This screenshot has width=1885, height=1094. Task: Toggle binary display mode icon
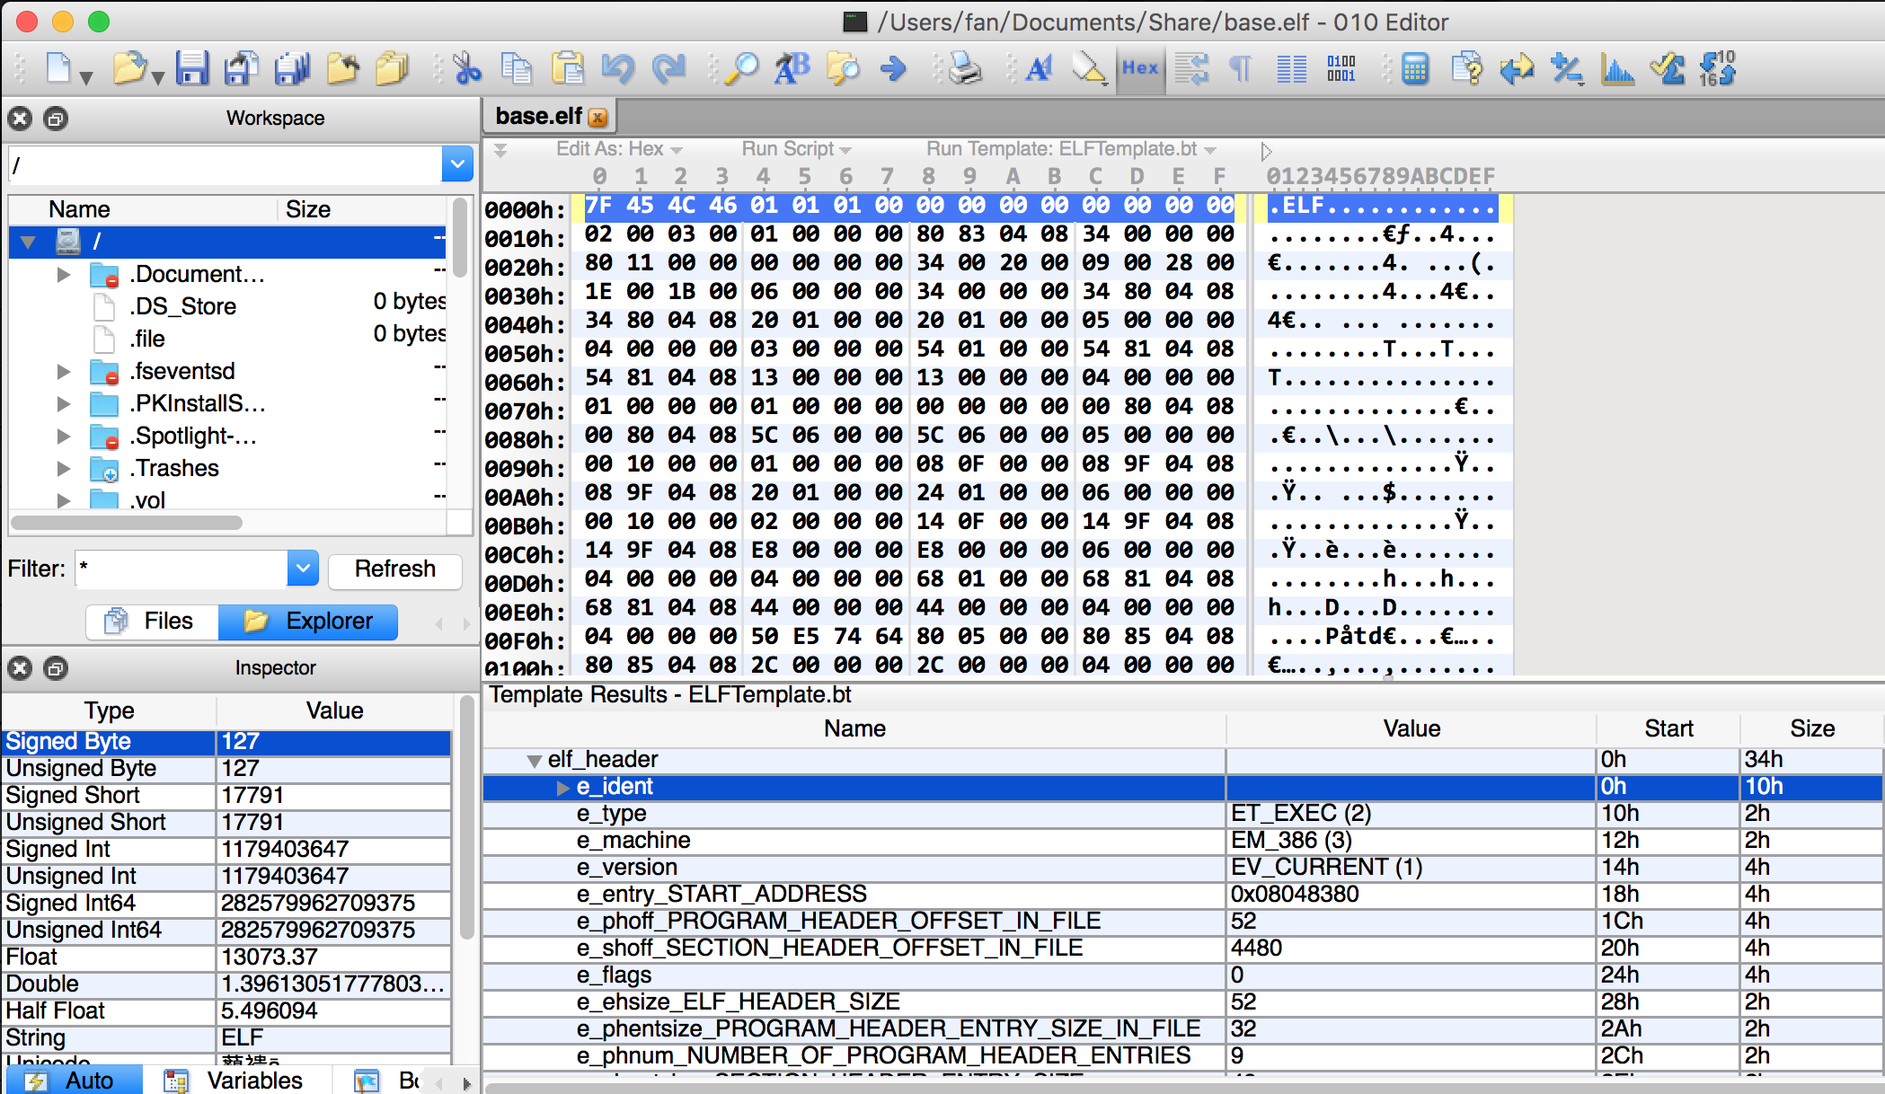[x=1341, y=69]
